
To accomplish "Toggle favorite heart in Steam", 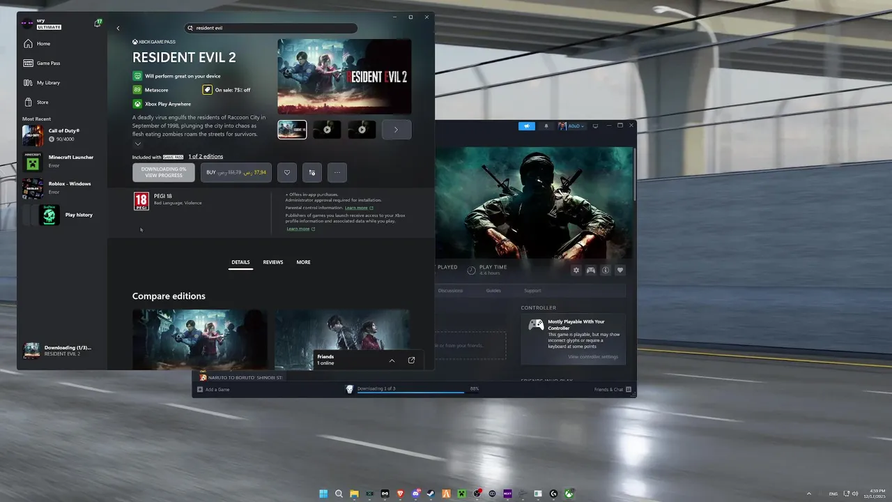I will (x=620, y=271).
